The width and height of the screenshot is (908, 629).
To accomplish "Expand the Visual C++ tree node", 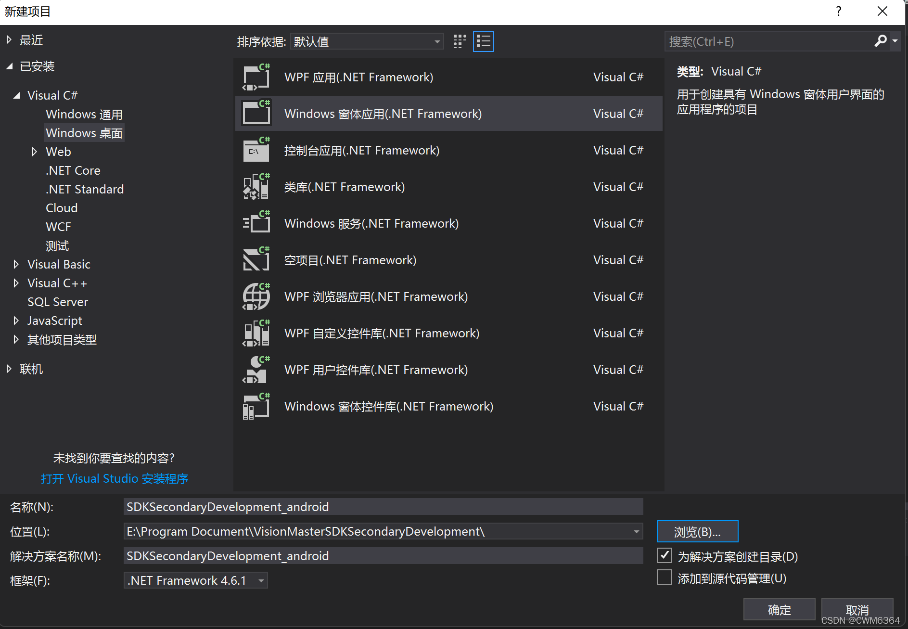I will point(16,283).
